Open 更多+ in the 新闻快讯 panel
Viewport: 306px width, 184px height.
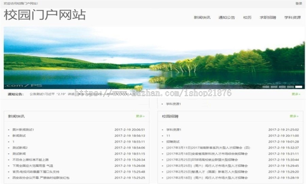tap(140, 116)
